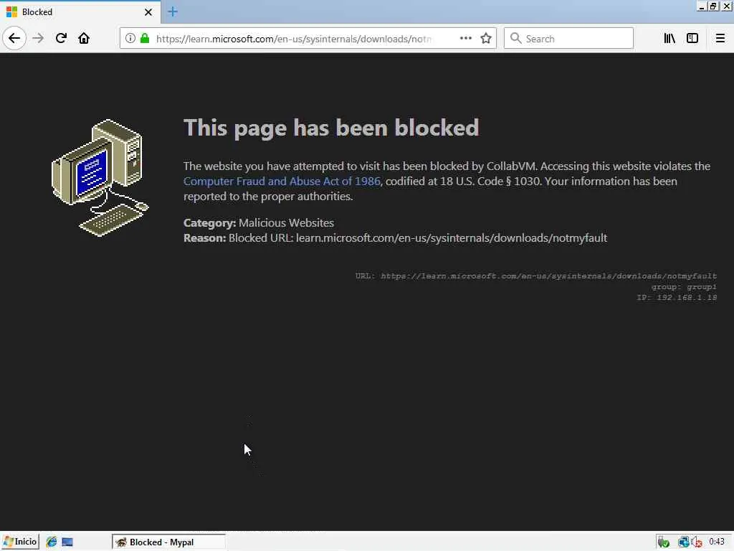Open the browser home page

coord(84,38)
